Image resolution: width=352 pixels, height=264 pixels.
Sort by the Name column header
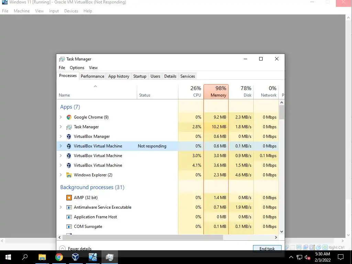coord(97,92)
